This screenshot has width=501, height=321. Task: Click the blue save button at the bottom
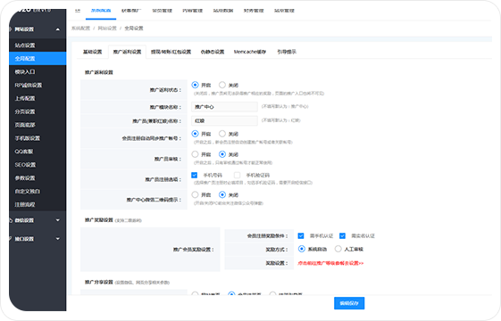pos(349,303)
